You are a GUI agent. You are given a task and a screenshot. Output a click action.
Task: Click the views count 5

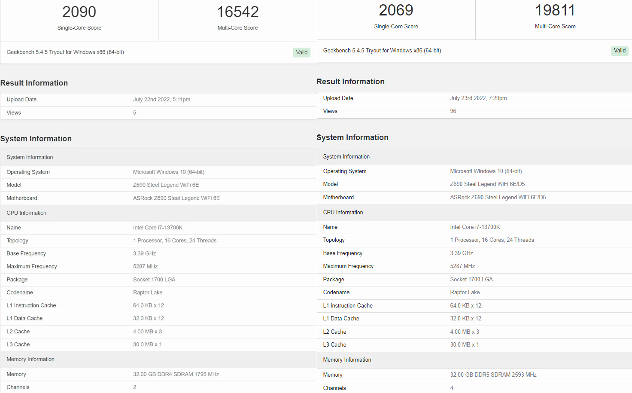click(135, 113)
